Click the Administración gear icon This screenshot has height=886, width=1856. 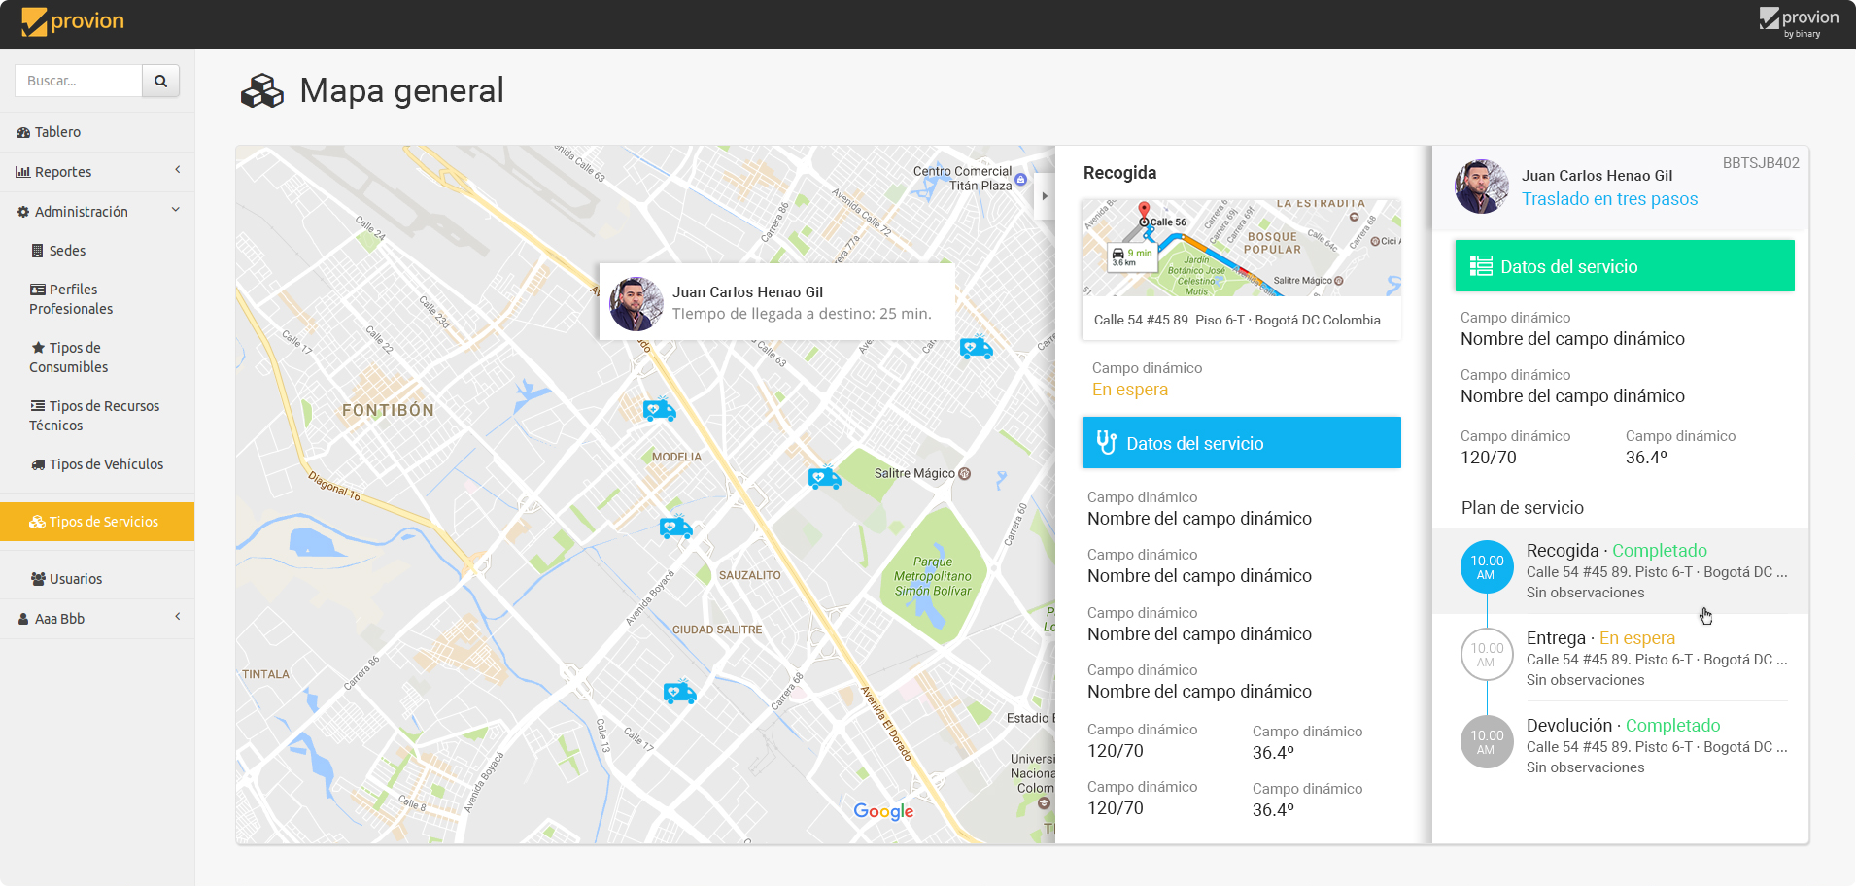(23, 212)
